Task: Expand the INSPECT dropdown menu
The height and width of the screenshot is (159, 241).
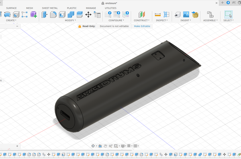Action: coord(162,20)
